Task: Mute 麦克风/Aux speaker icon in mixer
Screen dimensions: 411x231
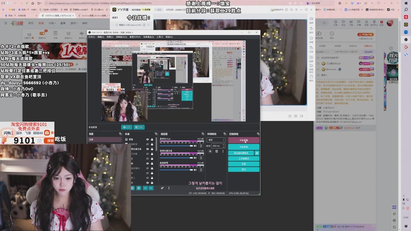Action: (x=195, y=146)
